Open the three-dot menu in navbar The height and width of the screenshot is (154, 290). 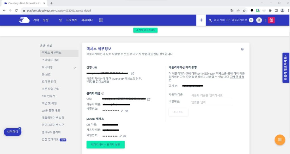[x=265, y=20]
